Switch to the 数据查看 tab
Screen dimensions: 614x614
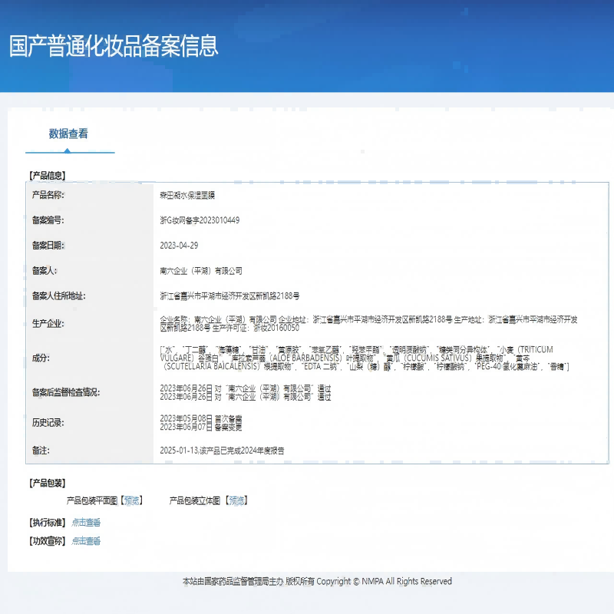point(71,135)
